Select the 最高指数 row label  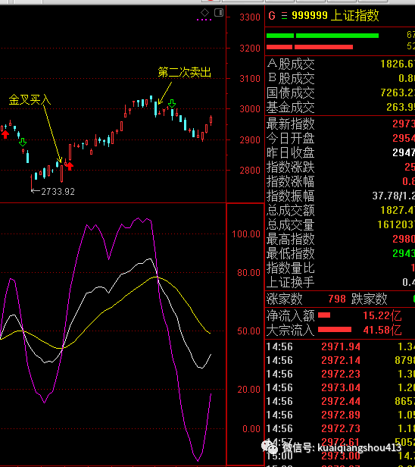point(291,239)
